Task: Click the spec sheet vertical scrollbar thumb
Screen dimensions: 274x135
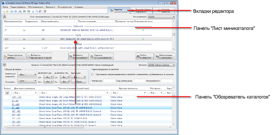Action: (x=173, y=34)
